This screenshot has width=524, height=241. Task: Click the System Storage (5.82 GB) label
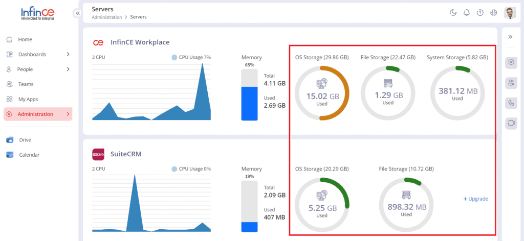point(457,57)
